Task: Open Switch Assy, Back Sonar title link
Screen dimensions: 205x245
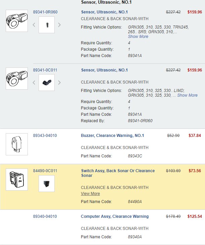Action: [118, 173]
